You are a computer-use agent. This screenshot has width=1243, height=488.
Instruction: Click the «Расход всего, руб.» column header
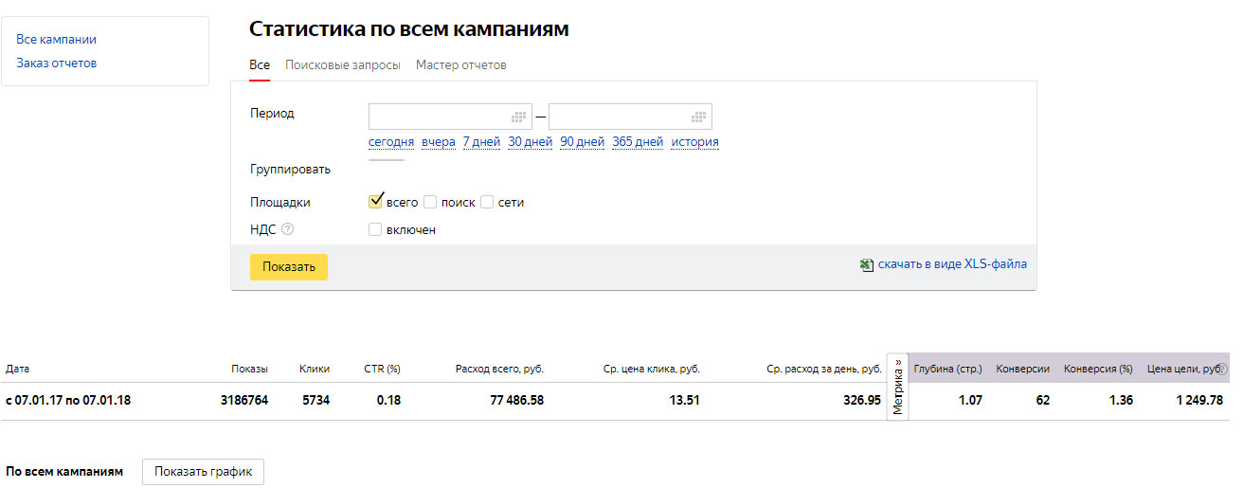499,369
